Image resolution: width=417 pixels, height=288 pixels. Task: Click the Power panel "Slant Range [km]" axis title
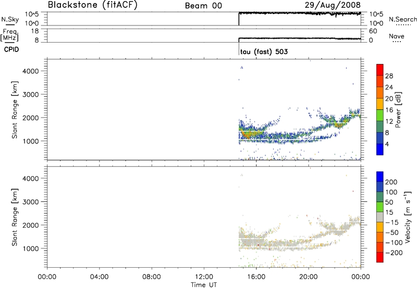[15, 110]
